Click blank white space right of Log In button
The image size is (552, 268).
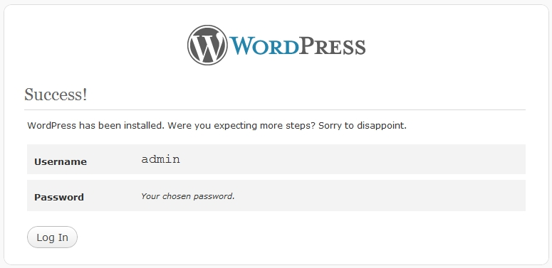tap(281, 237)
